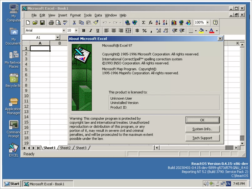Click the System Info button
This screenshot has height=189, width=252.
coord(203,129)
